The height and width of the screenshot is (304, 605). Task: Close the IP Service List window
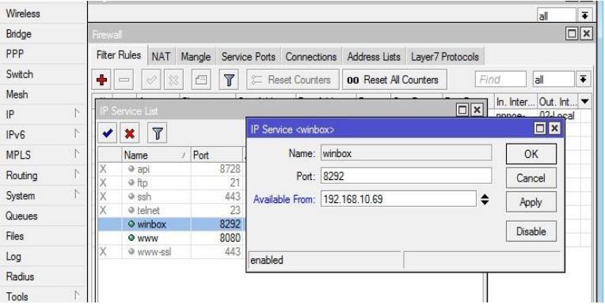tap(477, 110)
